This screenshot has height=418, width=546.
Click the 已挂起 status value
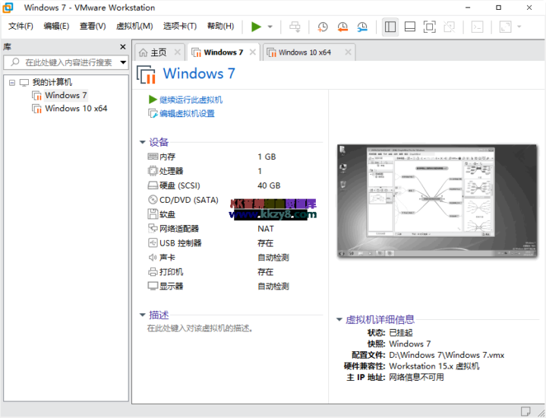pyautogui.click(x=400, y=333)
